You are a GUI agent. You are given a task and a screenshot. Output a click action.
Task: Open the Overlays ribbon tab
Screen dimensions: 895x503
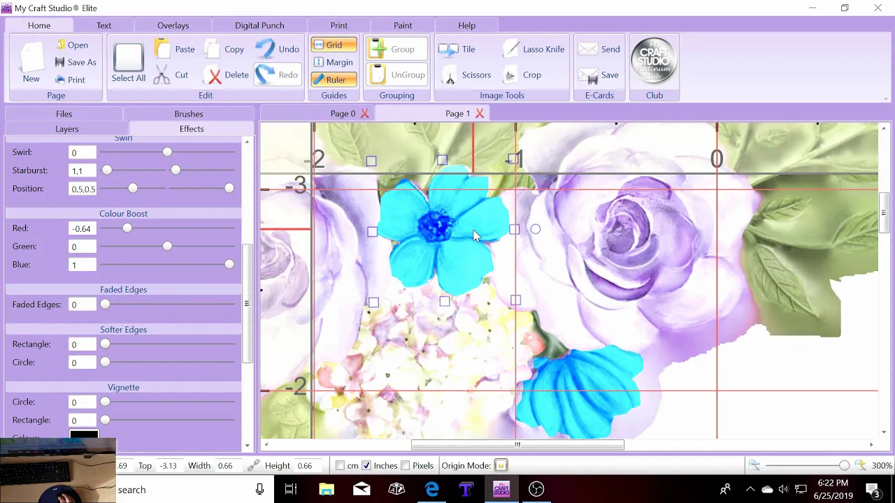click(x=173, y=25)
